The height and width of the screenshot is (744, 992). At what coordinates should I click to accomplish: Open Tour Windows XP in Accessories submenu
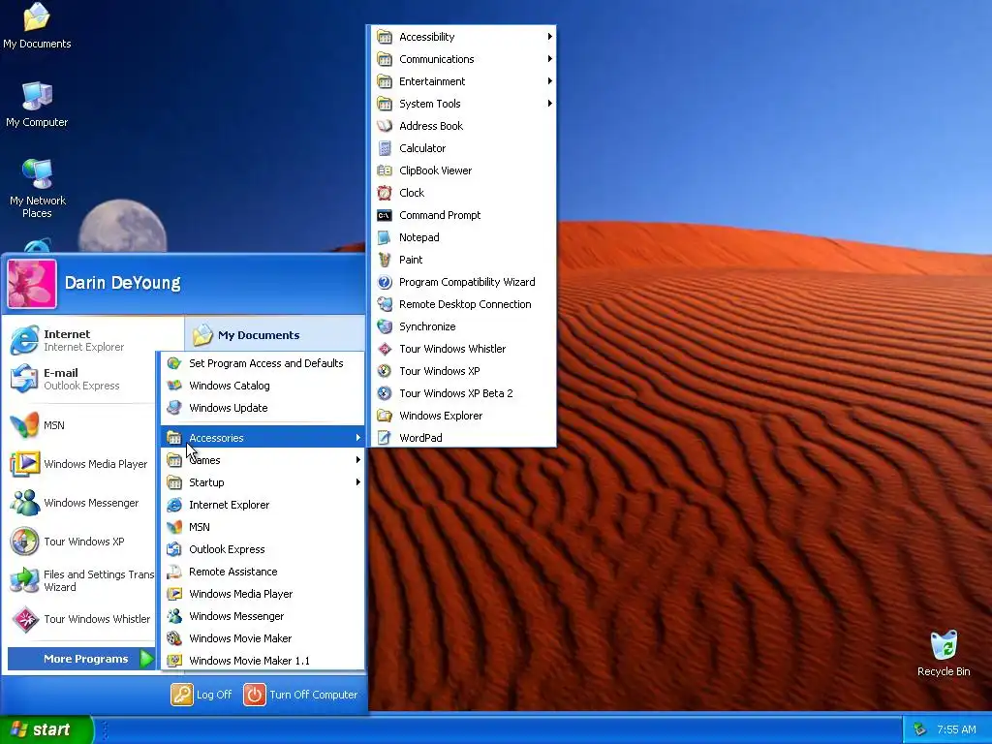coord(464,371)
